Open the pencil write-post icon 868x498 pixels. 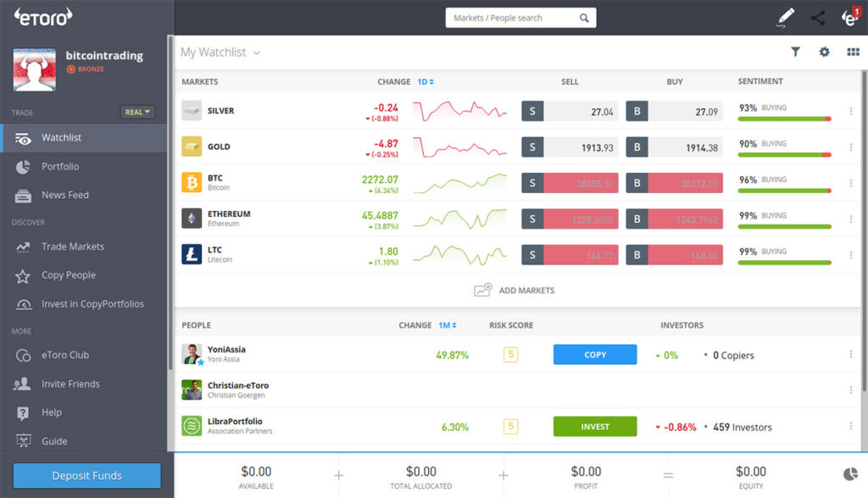click(x=786, y=18)
